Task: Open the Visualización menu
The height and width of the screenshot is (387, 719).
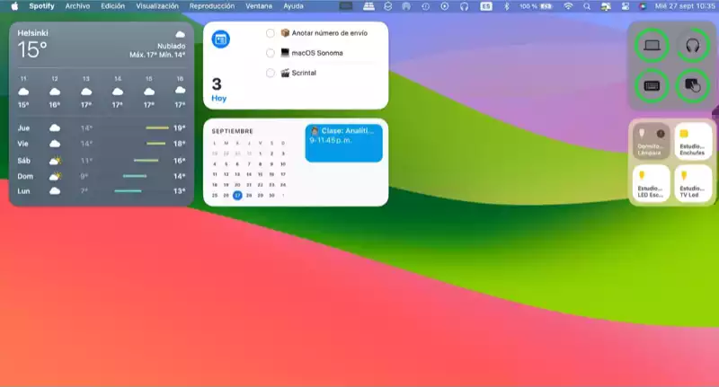Action: [157, 6]
